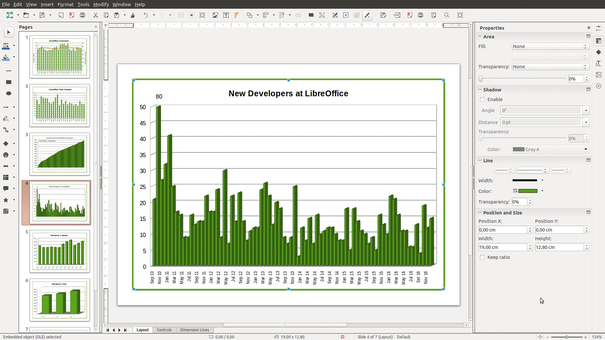Close the Pages panel
The image size is (605, 340).
(96, 27)
